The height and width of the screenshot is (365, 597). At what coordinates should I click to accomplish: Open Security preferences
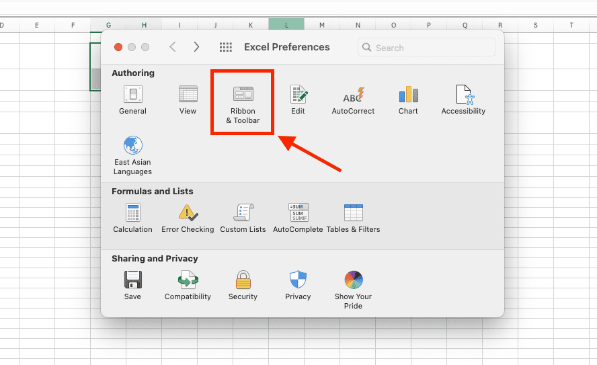pos(243,286)
